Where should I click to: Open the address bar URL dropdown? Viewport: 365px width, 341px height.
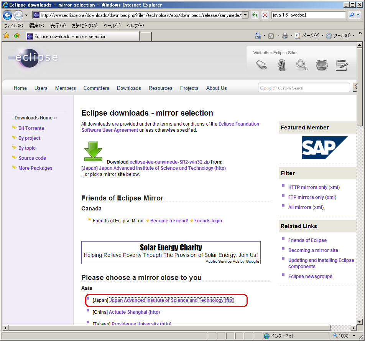(246, 15)
